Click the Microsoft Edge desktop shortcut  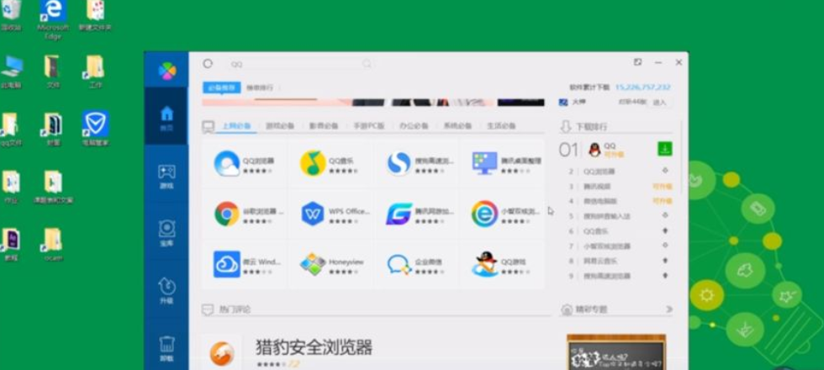pyautogui.click(x=52, y=18)
